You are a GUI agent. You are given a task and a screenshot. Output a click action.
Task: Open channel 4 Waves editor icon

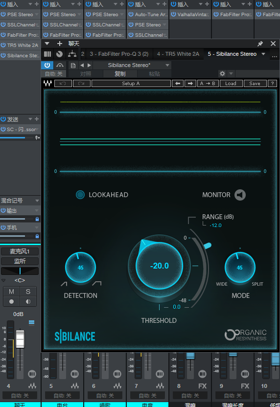click(32, 385)
